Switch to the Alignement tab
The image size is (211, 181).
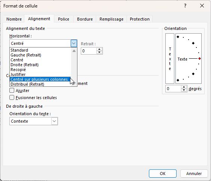(39, 19)
